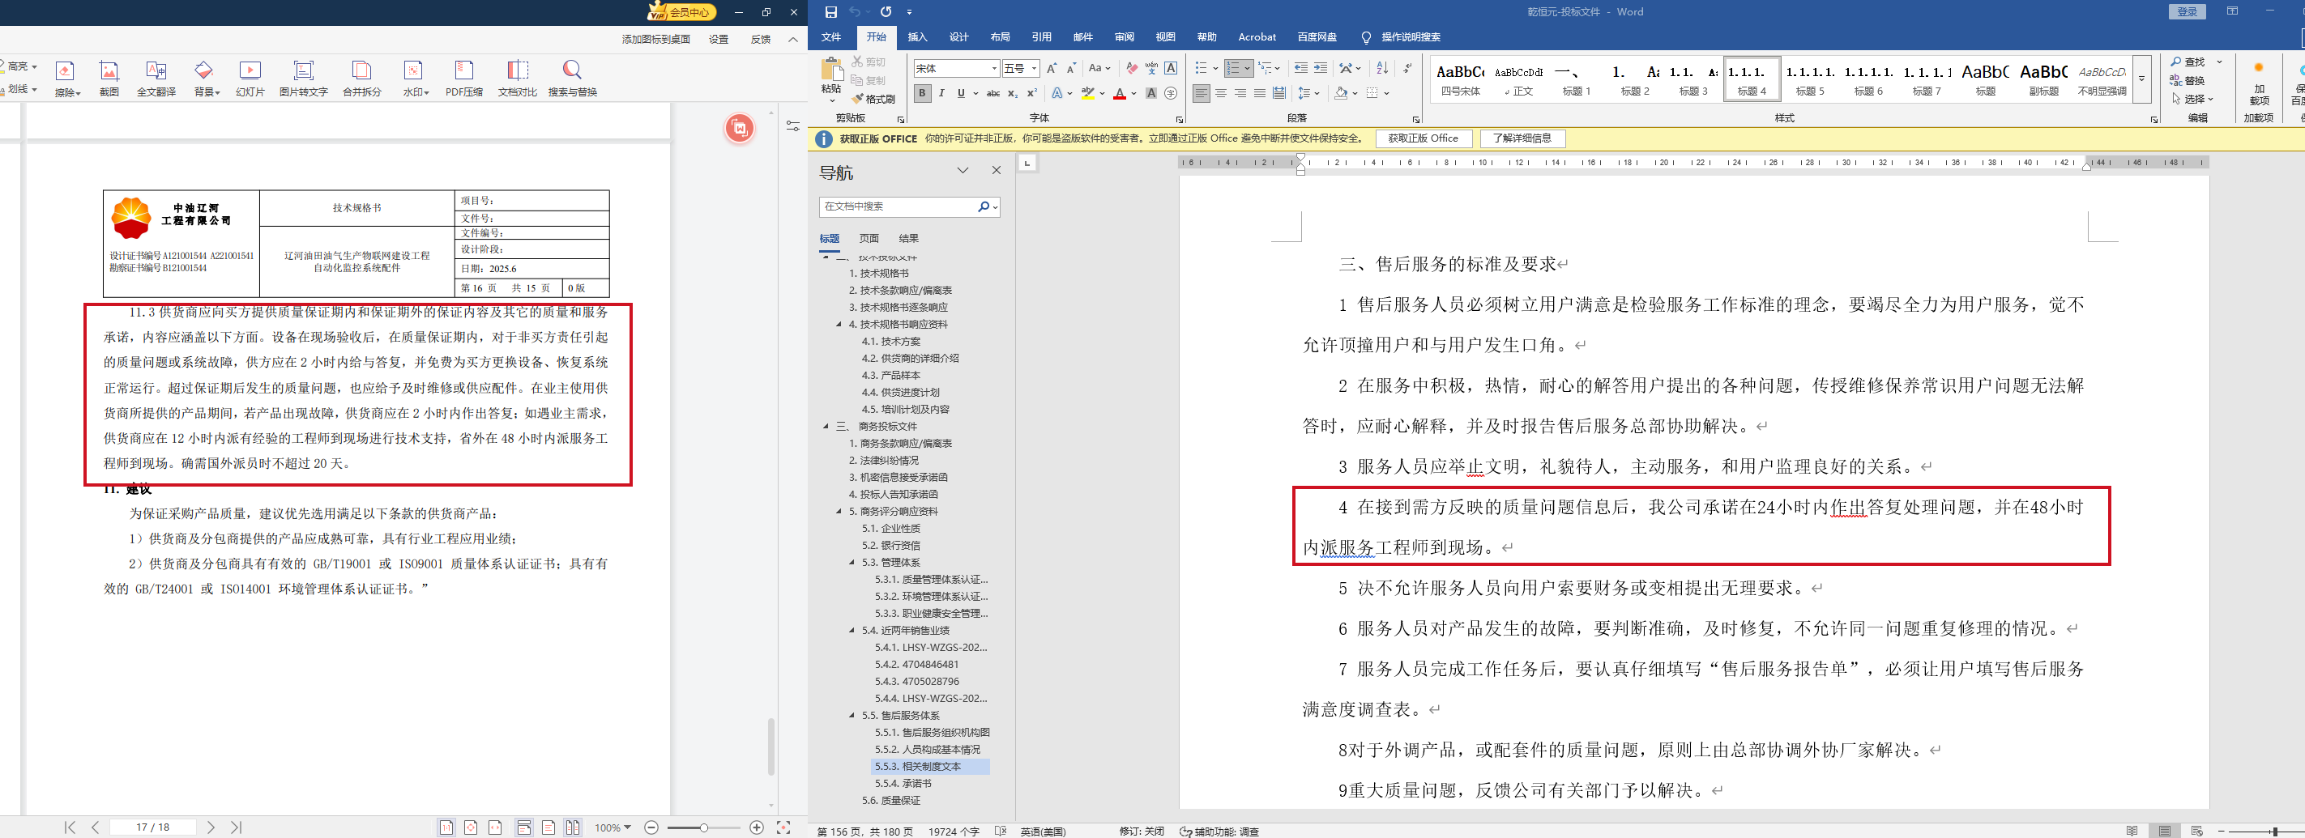Decrease the paragraph indent in Word
This screenshot has height=838, width=2305.
(1300, 68)
